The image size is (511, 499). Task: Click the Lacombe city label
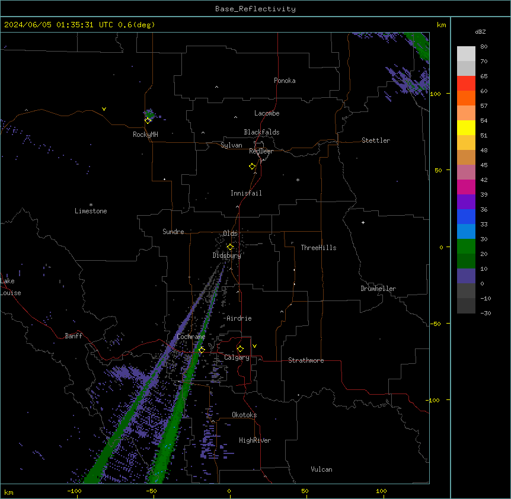pyautogui.click(x=267, y=113)
